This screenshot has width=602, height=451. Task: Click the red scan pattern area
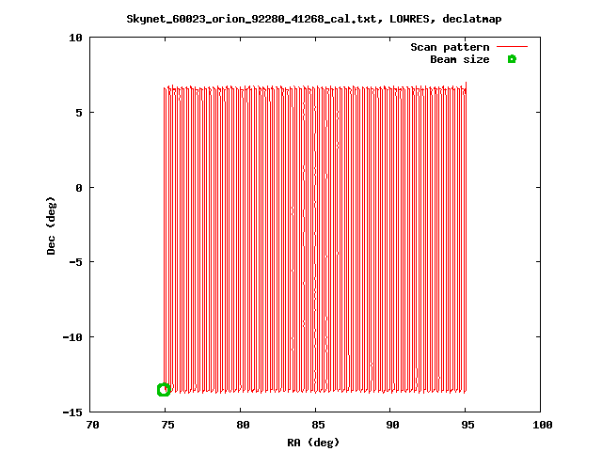pyautogui.click(x=315, y=238)
